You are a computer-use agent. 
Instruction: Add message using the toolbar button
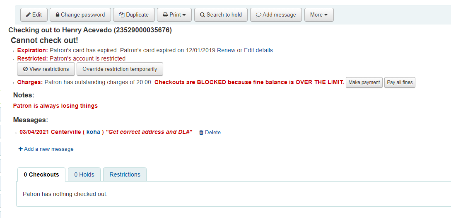(x=276, y=15)
